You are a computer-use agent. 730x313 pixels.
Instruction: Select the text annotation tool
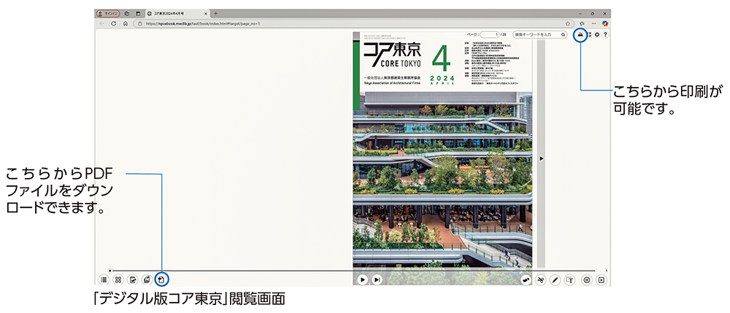pyautogui.click(x=570, y=279)
